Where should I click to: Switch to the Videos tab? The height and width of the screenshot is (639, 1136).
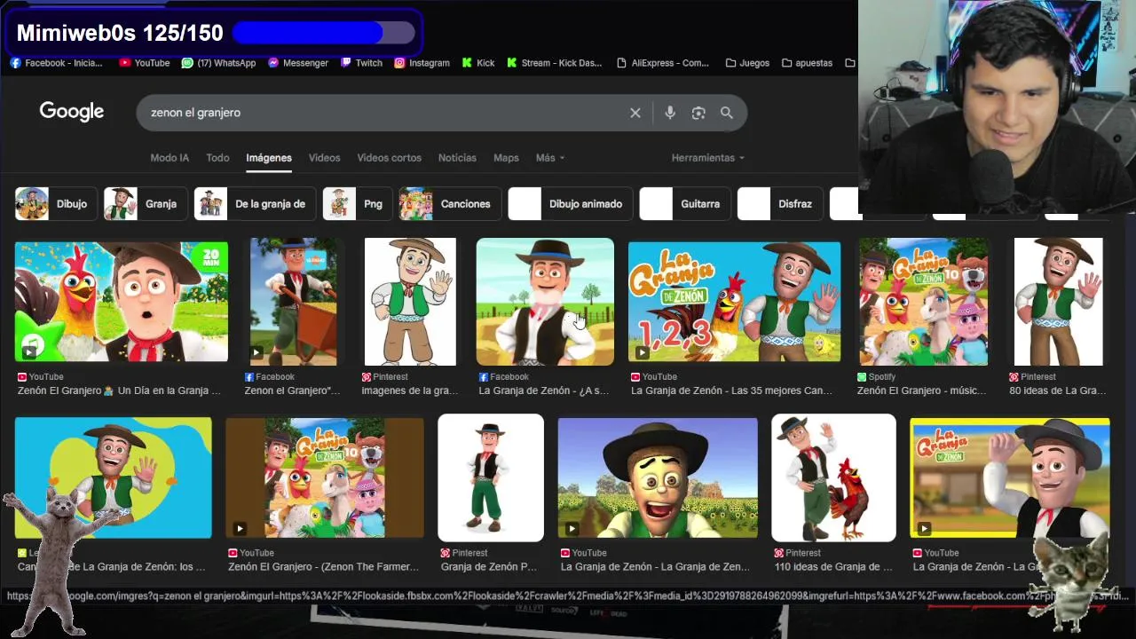point(324,157)
